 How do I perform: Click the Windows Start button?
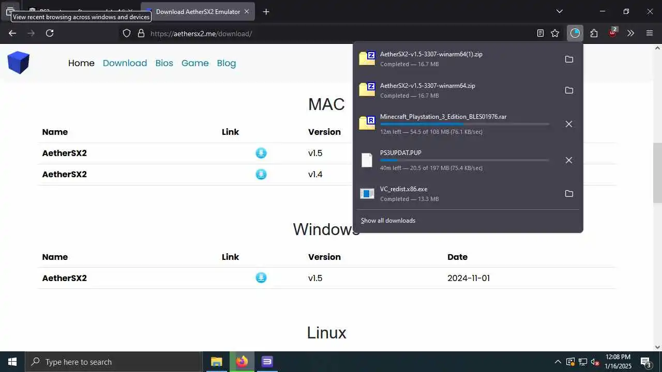12,362
